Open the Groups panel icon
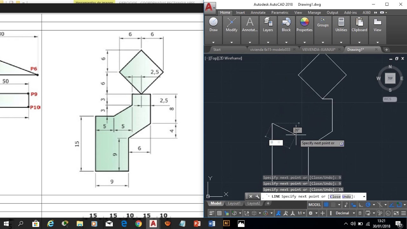Screen dimensions: 407x229 click(x=323, y=20)
